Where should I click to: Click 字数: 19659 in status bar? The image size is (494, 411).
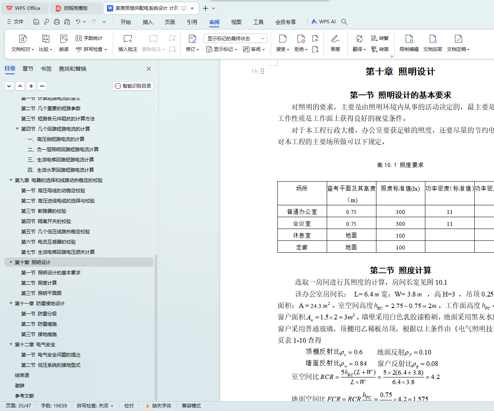[54, 406]
